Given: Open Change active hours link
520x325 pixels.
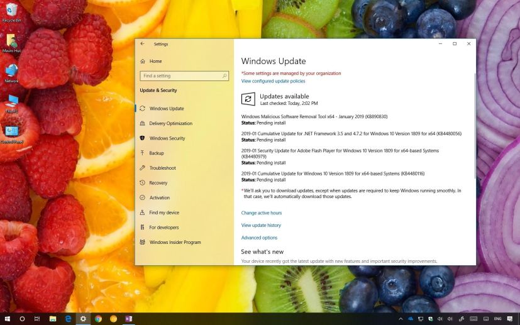Looking at the screenshot, I should 262,213.
